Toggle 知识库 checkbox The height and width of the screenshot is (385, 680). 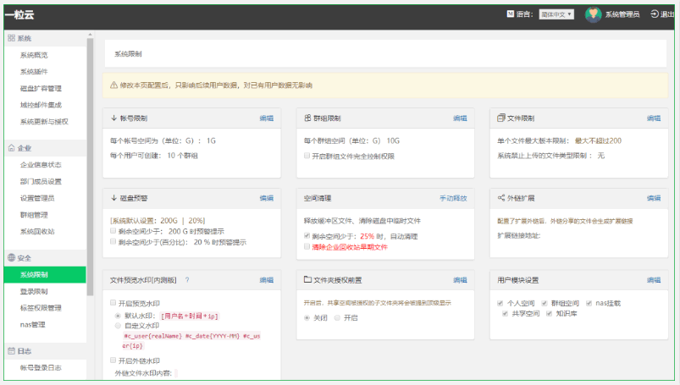tap(549, 313)
